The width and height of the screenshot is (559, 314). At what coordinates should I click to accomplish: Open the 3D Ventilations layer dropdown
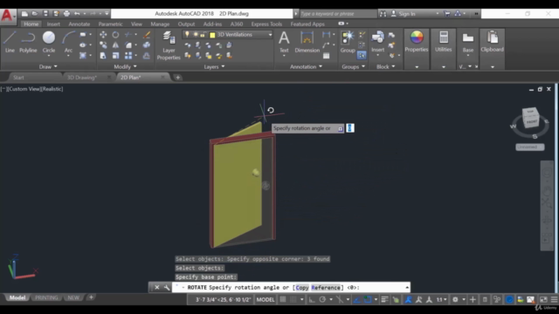click(270, 35)
